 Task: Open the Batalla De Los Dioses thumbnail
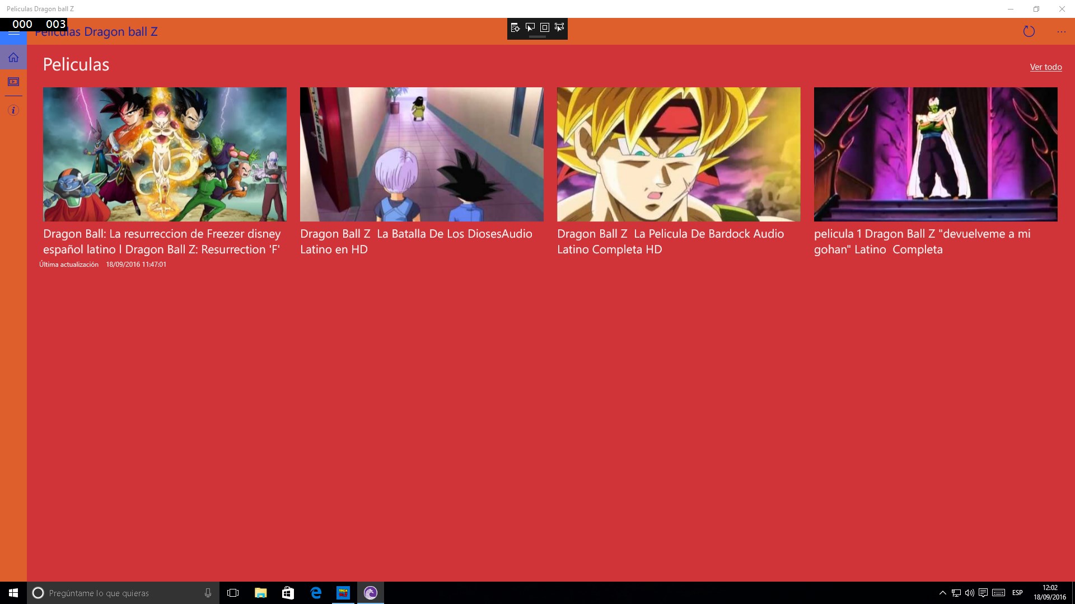pos(422,154)
